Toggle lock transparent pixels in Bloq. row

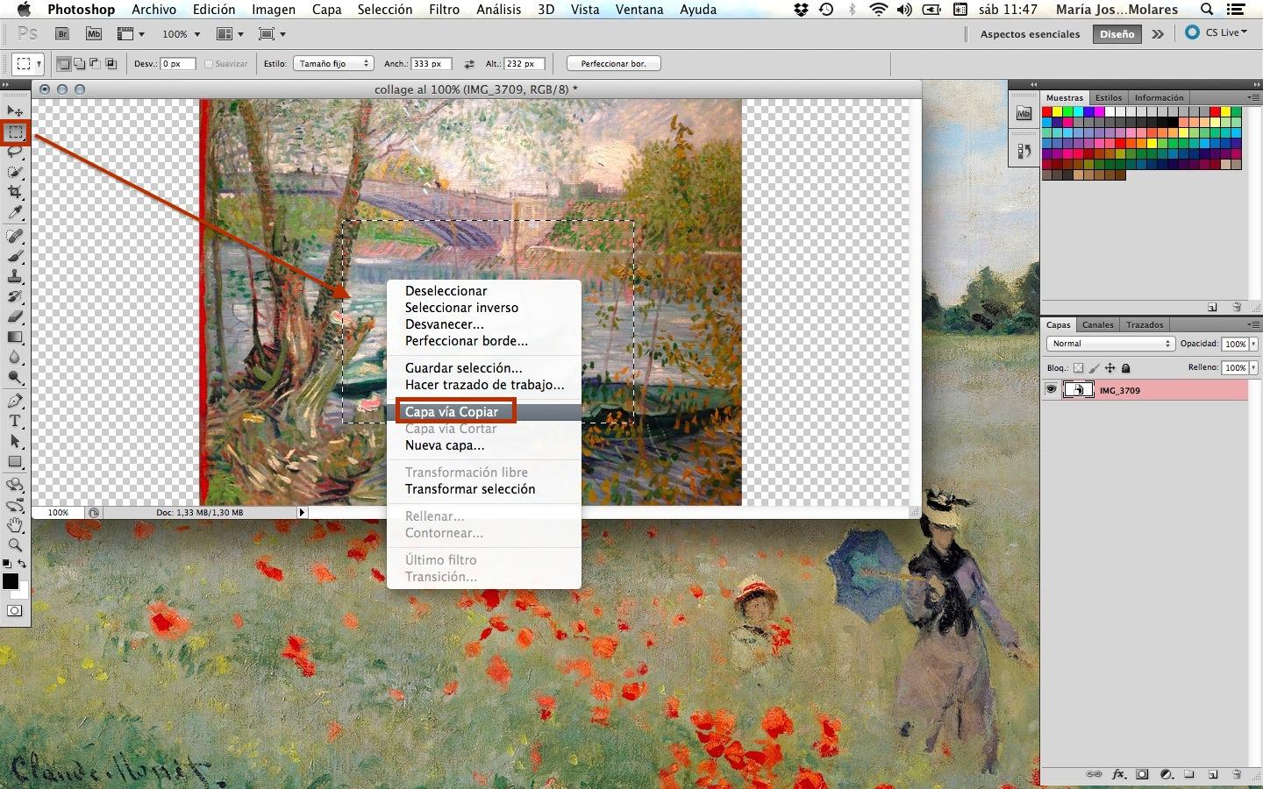coord(1078,368)
